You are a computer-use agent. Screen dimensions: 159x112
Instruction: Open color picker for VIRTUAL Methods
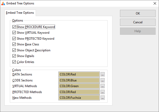(103, 86)
